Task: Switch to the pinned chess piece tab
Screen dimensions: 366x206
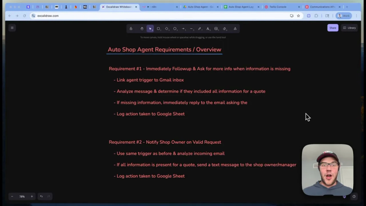Action: (x=66, y=7)
